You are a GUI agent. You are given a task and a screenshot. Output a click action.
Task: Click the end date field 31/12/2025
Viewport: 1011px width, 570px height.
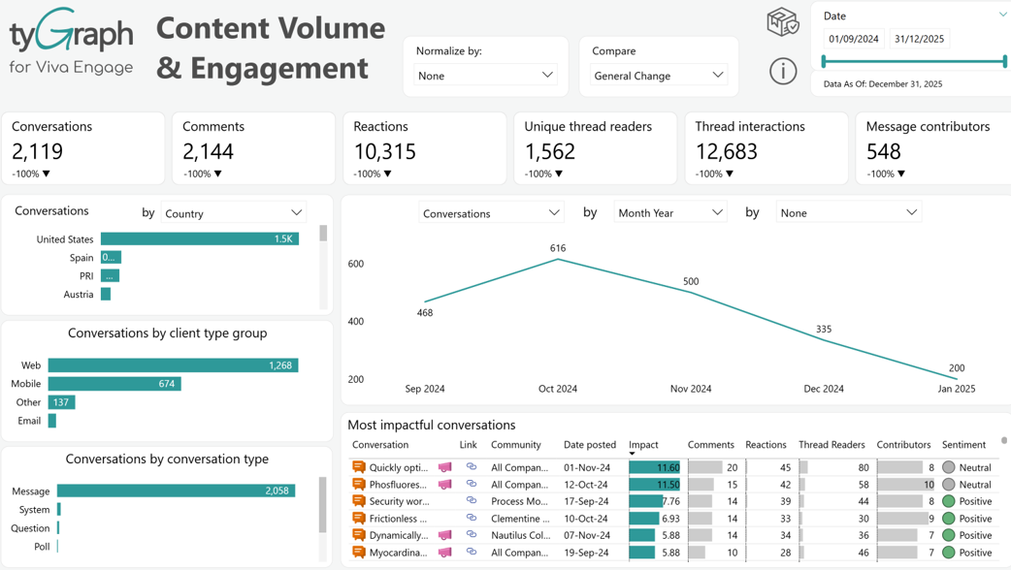click(919, 39)
